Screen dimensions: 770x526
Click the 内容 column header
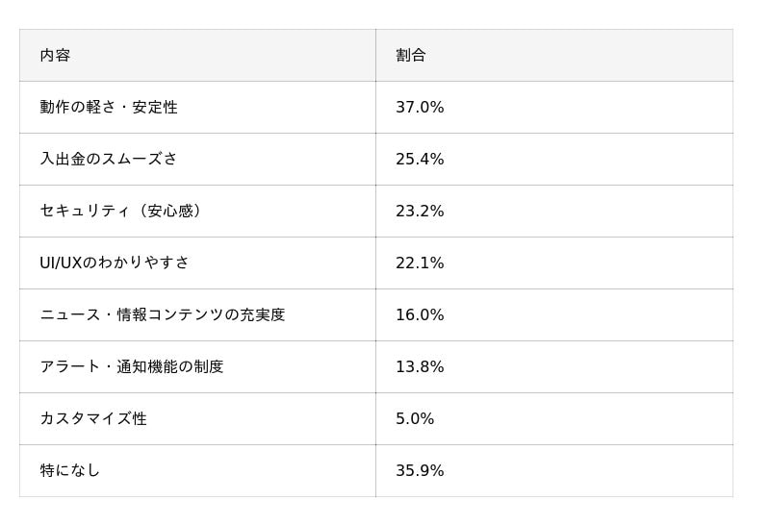tap(55, 56)
